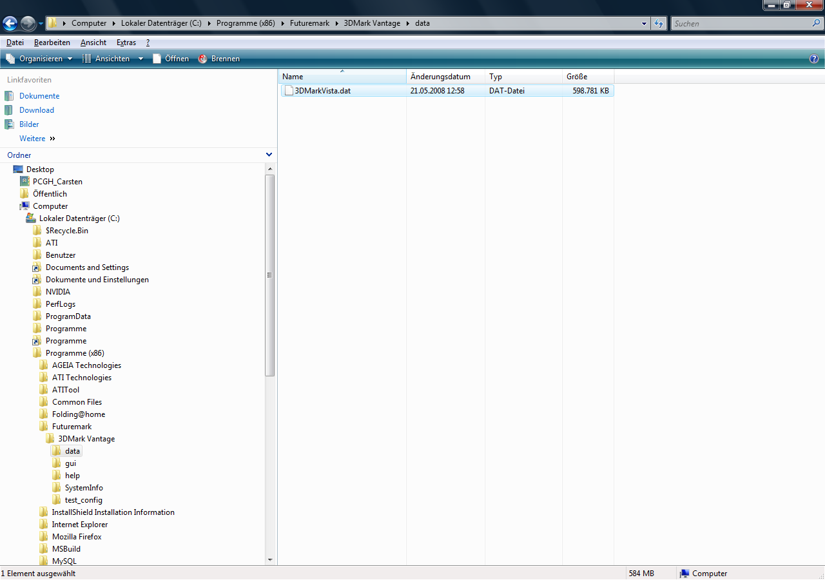Open the address bar history dropdown
Image resolution: width=825 pixels, height=580 pixels.
click(644, 23)
